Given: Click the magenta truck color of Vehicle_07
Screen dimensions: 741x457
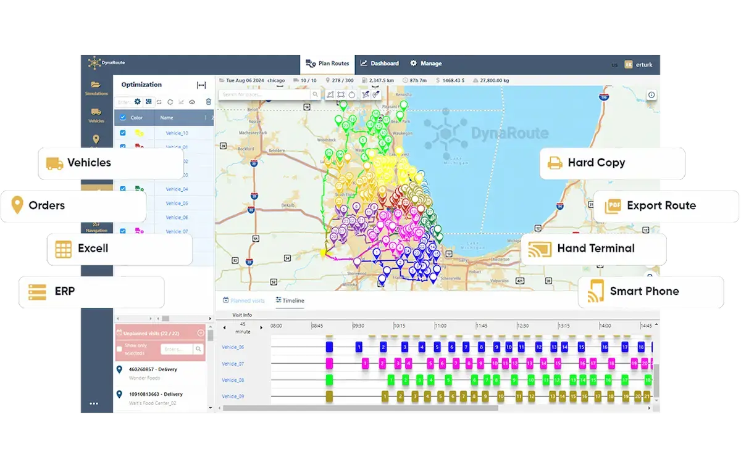Looking at the screenshot, I should [140, 231].
